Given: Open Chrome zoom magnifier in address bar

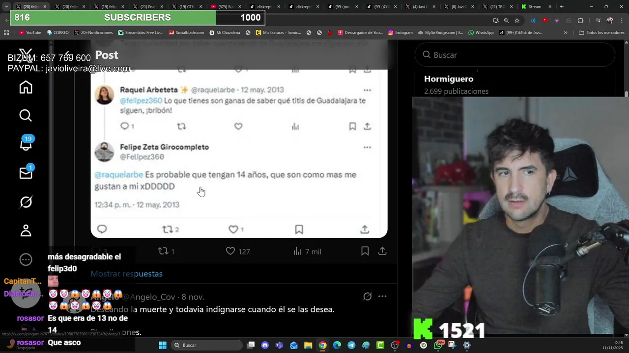Looking at the screenshot, I should pyautogui.click(x=506, y=21).
